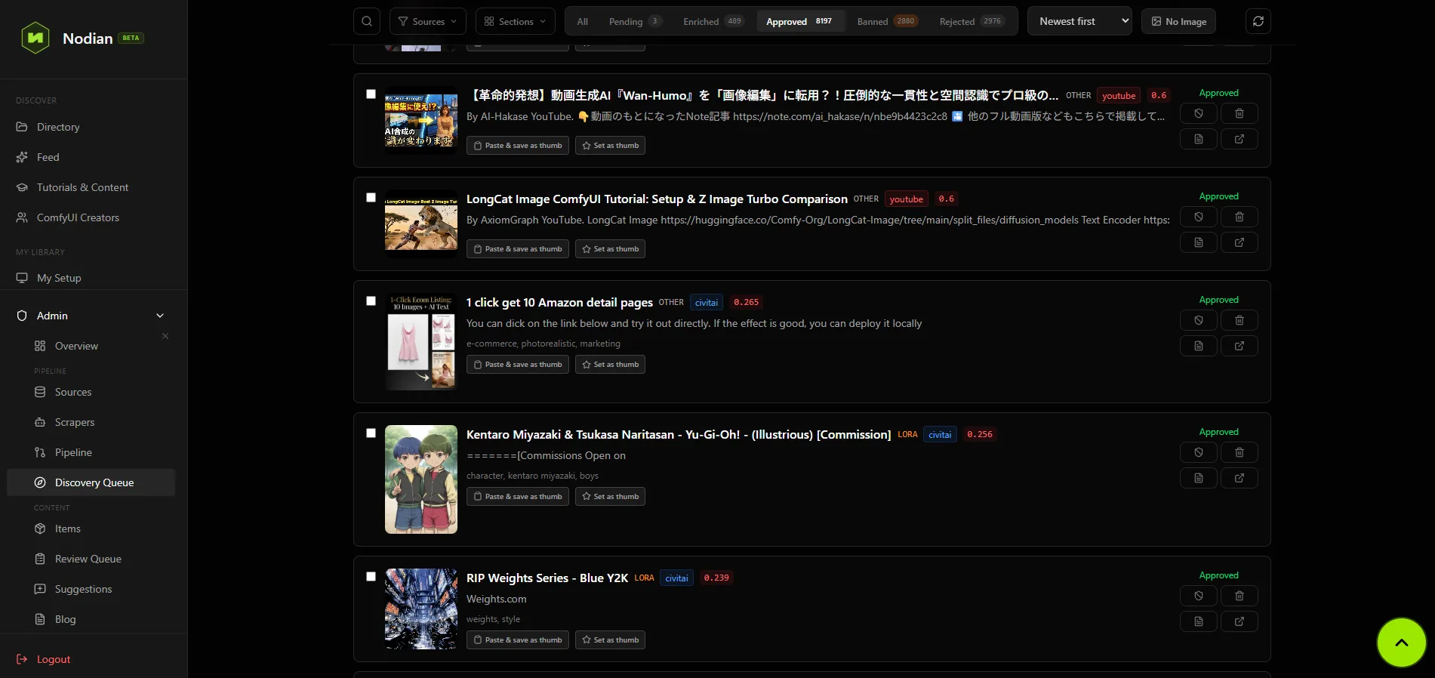Open the RIP Weights Blue Y2K thumbnail
Viewport: 1435px width, 678px height.
point(421,609)
